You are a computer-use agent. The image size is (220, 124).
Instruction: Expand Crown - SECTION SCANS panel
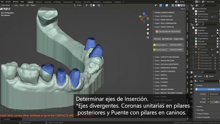(168, 16)
